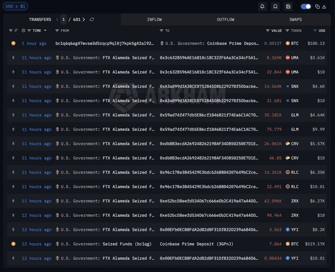Click the floppy disk save icon
Screen dimensions: 335x272
tap(288, 7)
